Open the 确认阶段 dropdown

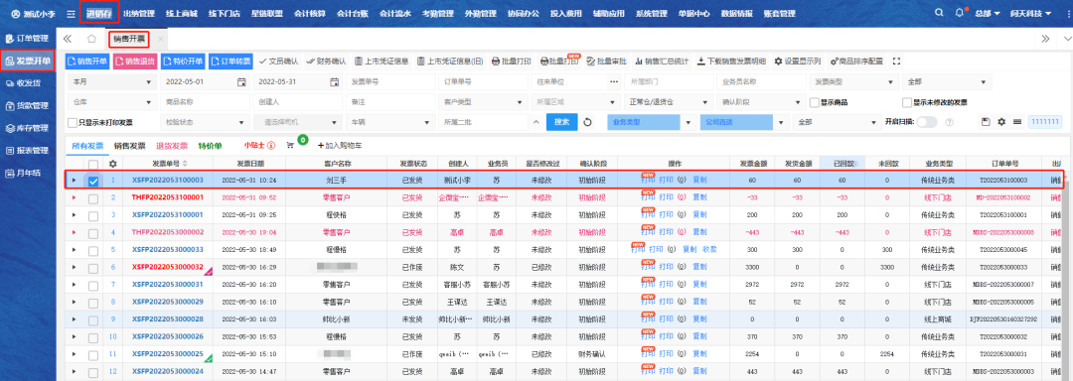coord(760,102)
